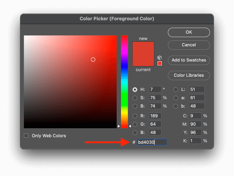Select the H hue radio button
Screen dimensions: 234x176
(135, 90)
